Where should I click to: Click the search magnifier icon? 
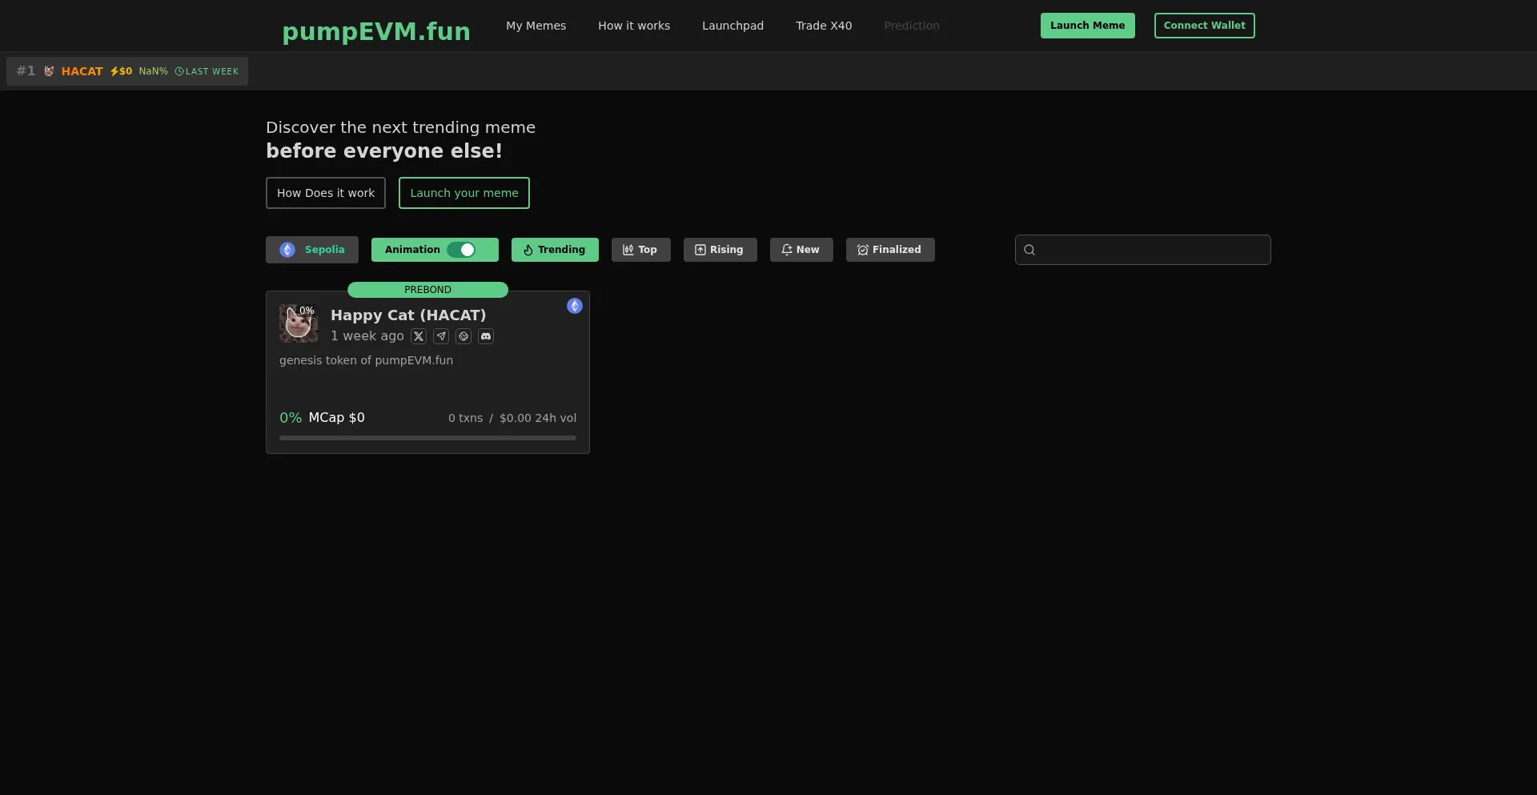click(1029, 250)
